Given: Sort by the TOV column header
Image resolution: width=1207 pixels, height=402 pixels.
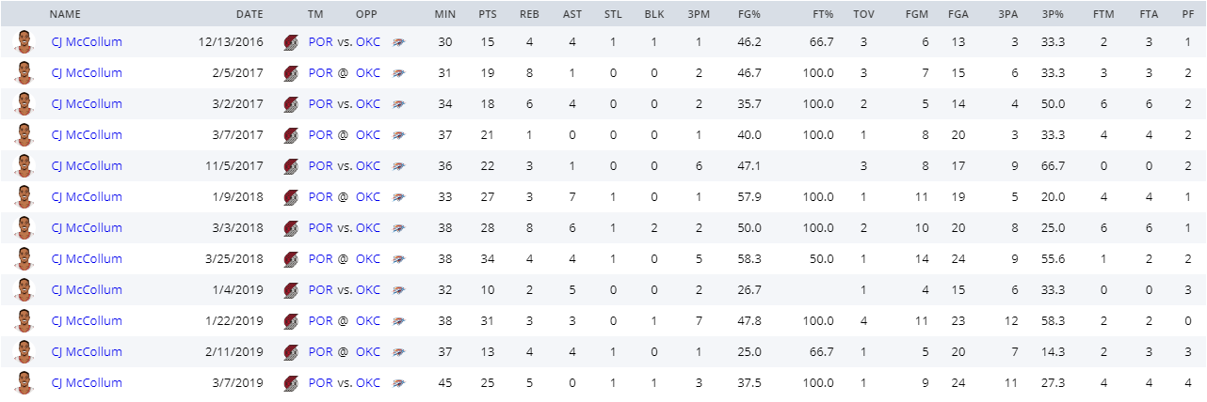Looking at the screenshot, I should 862,15.
